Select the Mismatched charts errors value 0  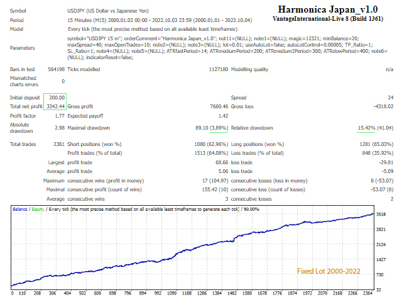(x=63, y=81)
